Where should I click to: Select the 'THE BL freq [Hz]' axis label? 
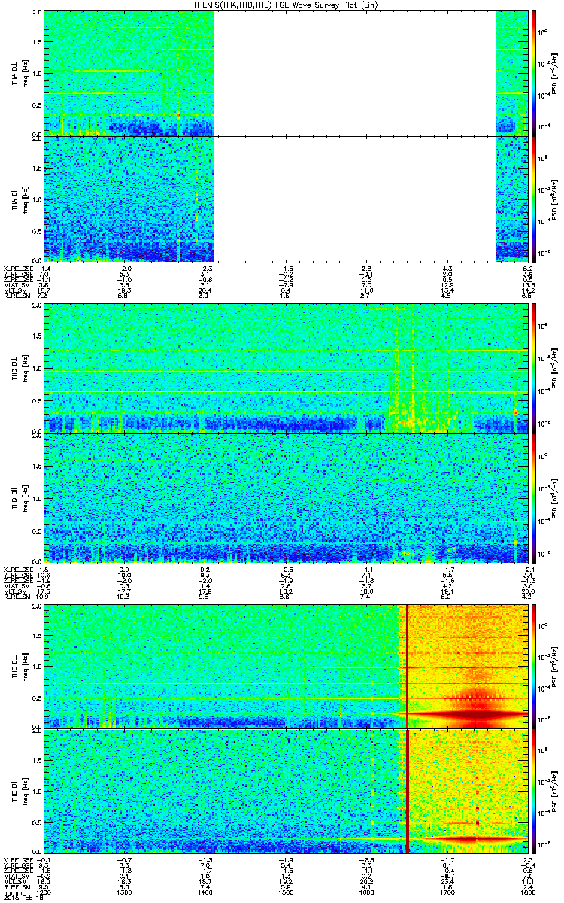[19, 665]
